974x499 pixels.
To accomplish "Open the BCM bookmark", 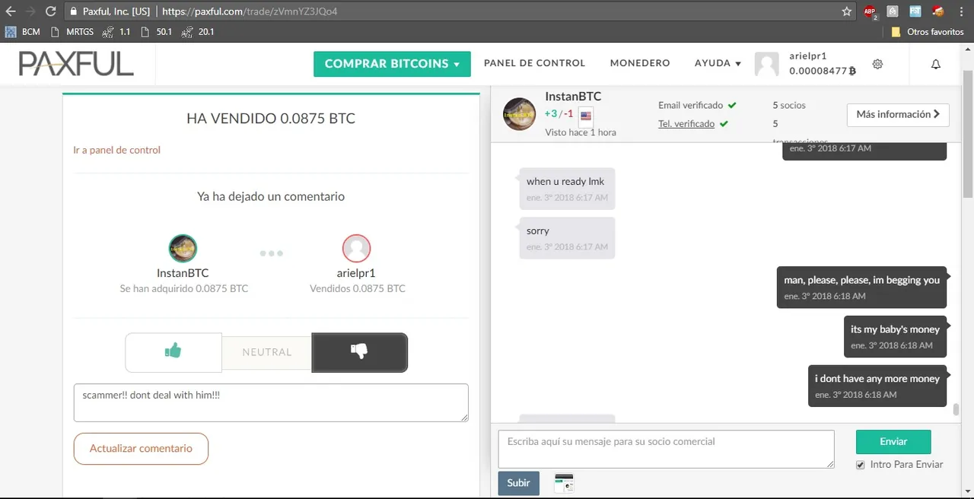I will 23,32.
